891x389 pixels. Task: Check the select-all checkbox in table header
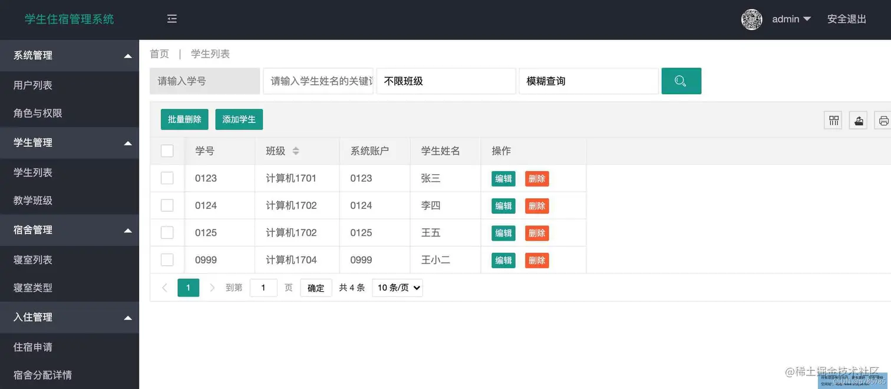click(167, 151)
